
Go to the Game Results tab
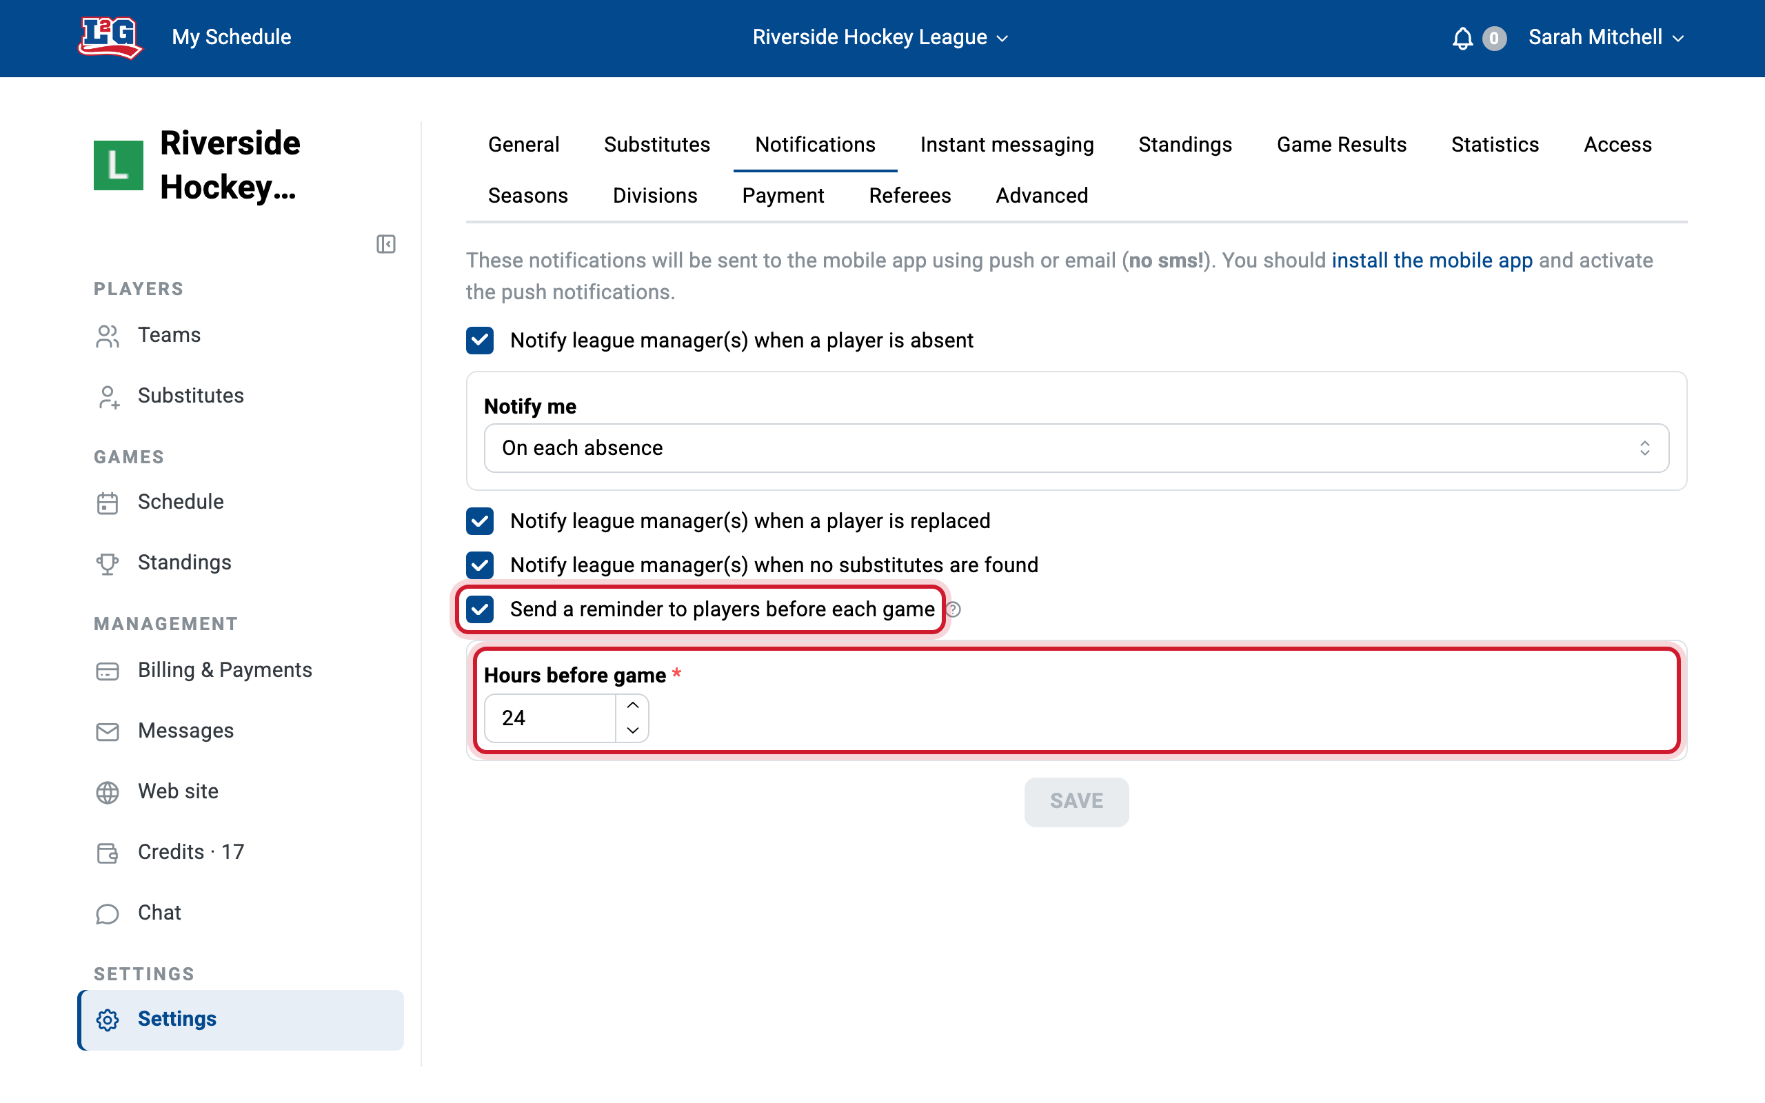pyautogui.click(x=1341, y=145)
